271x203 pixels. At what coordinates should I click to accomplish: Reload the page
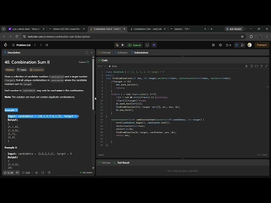click(x=17, y=37)
